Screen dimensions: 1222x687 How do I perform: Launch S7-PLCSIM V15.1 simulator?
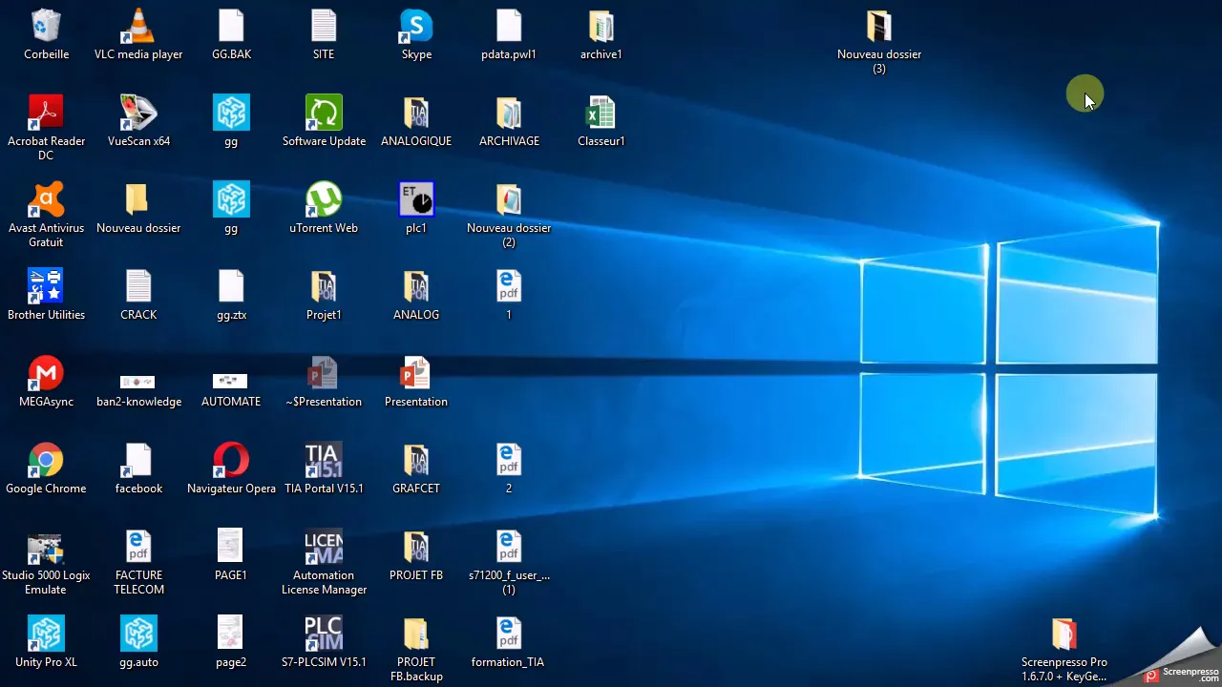324,635
